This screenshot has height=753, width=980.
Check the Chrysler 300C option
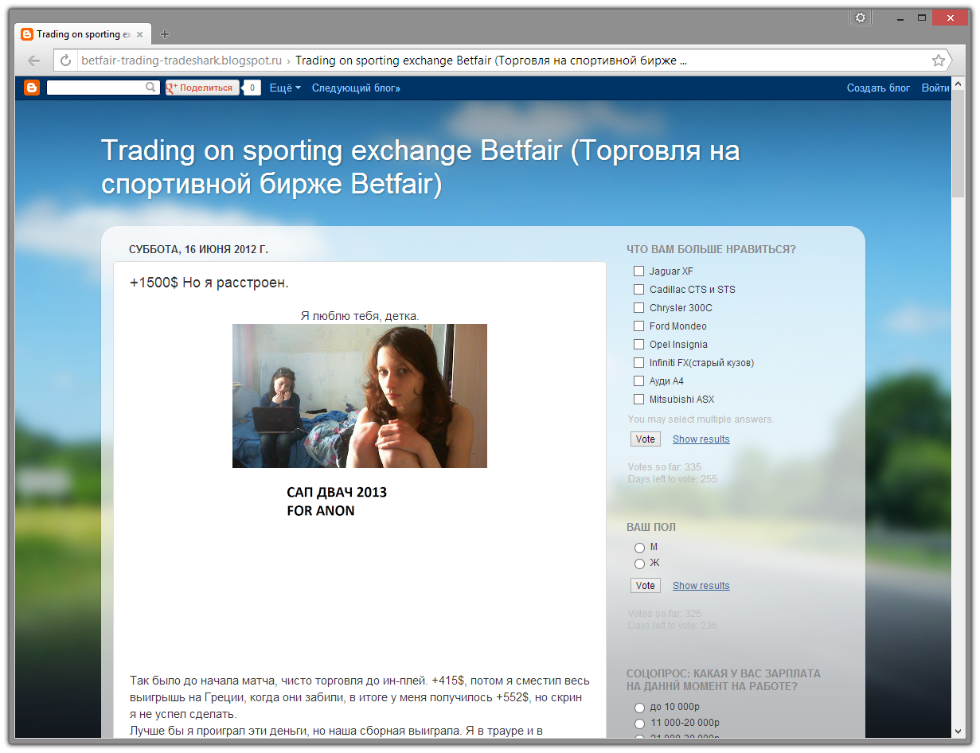[638, 308]
